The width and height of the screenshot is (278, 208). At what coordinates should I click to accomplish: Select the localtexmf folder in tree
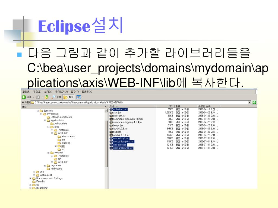tap(42, 188)
